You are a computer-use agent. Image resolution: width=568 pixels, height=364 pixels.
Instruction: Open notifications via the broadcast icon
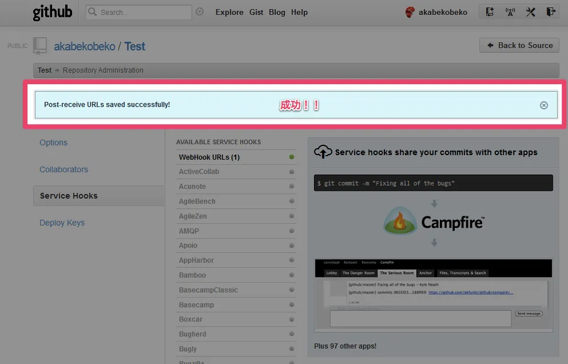[x=510, y=12]
